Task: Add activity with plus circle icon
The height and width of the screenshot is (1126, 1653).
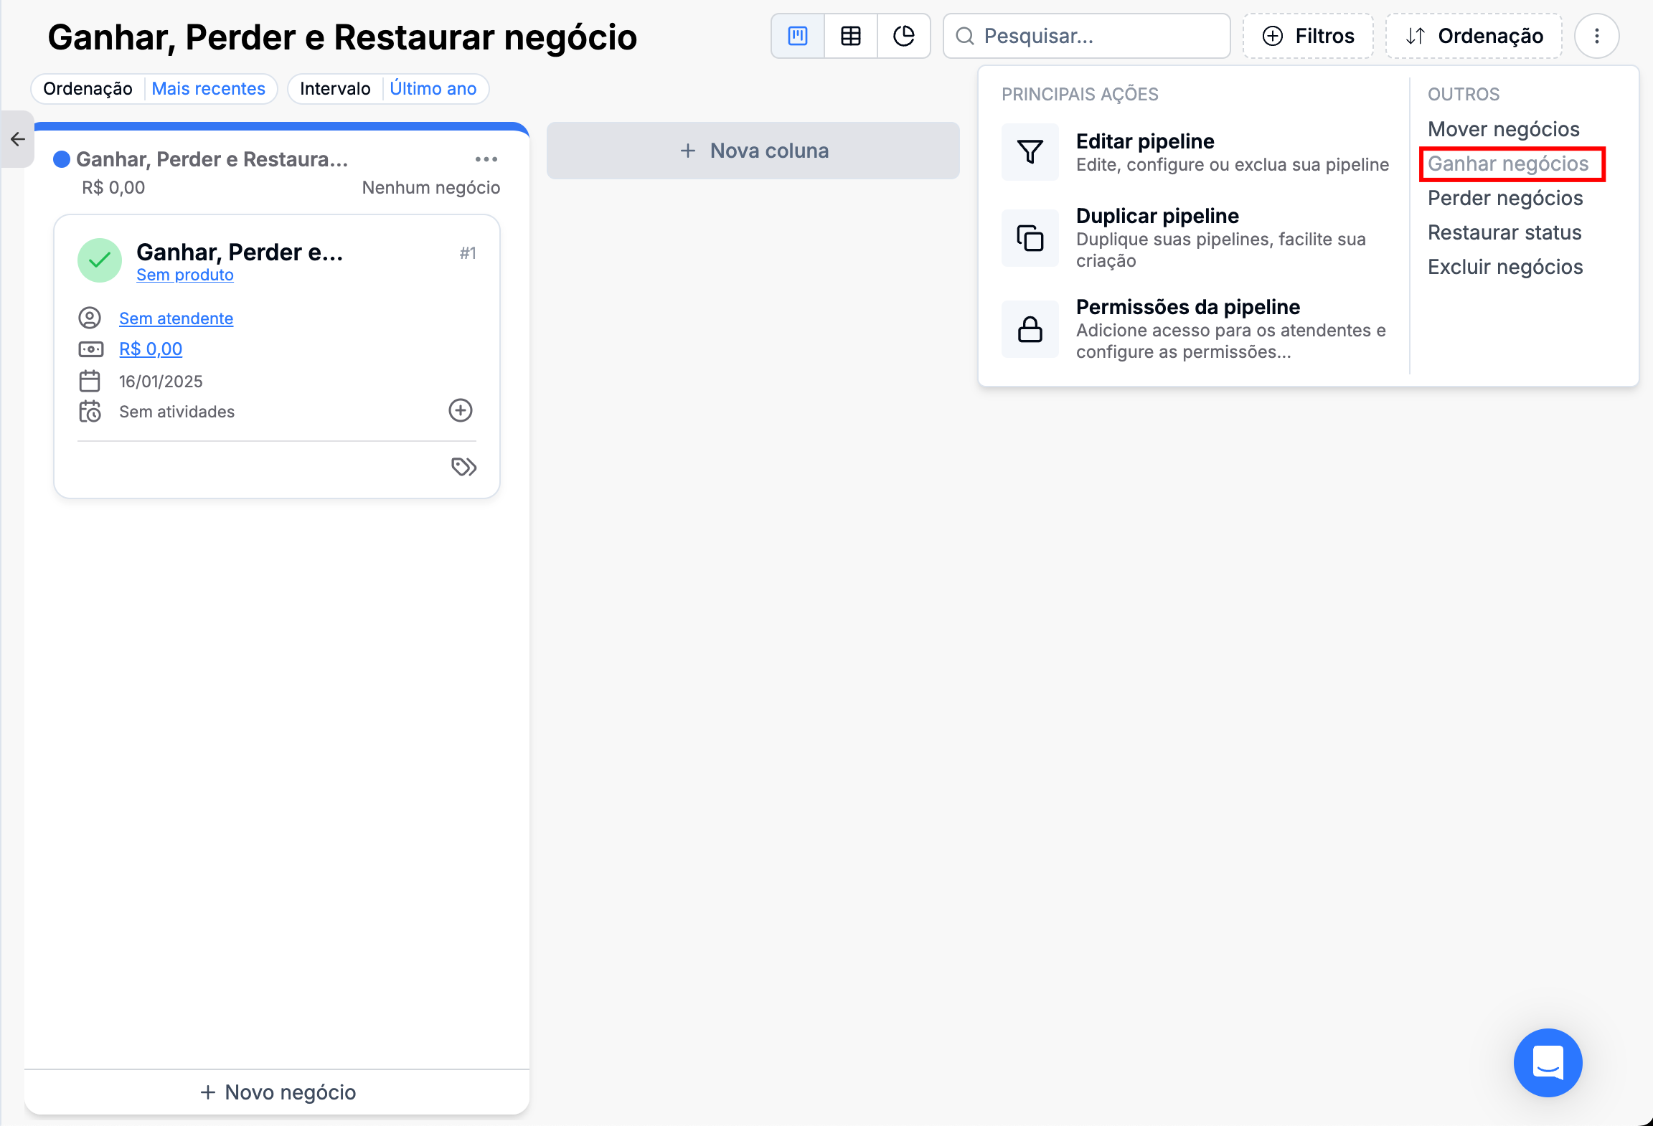Action: point(460,410)
